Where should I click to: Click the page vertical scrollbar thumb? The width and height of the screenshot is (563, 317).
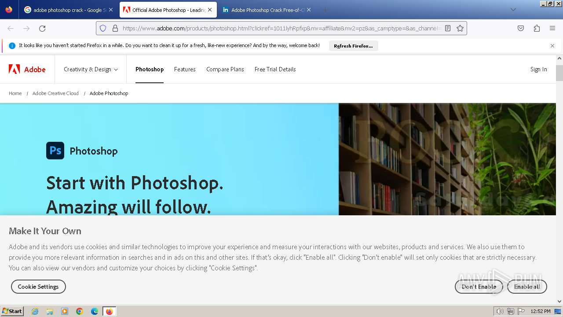pos(559,73)
